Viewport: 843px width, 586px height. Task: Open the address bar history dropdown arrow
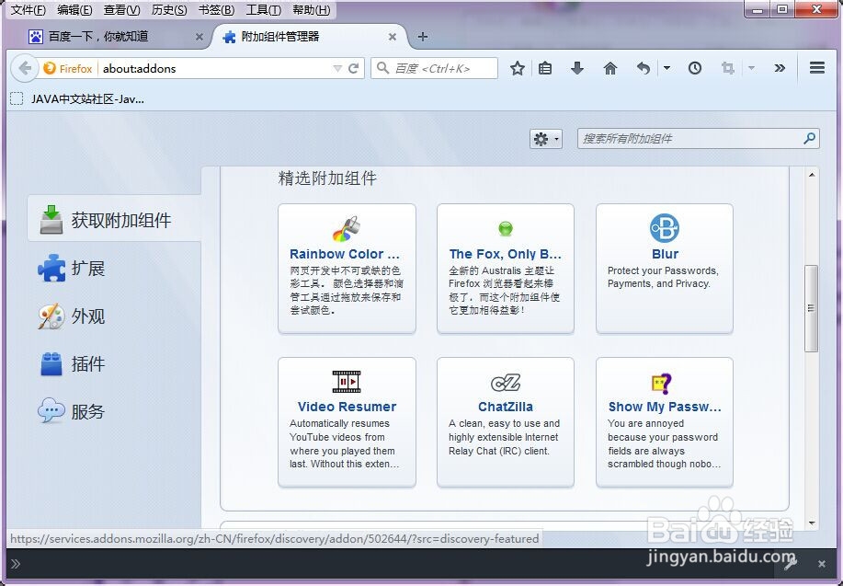337,68
